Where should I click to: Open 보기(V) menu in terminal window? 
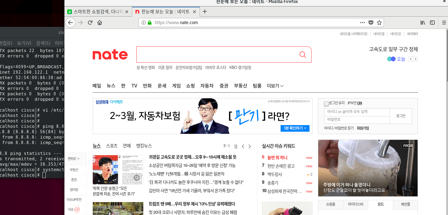(24, 43)
